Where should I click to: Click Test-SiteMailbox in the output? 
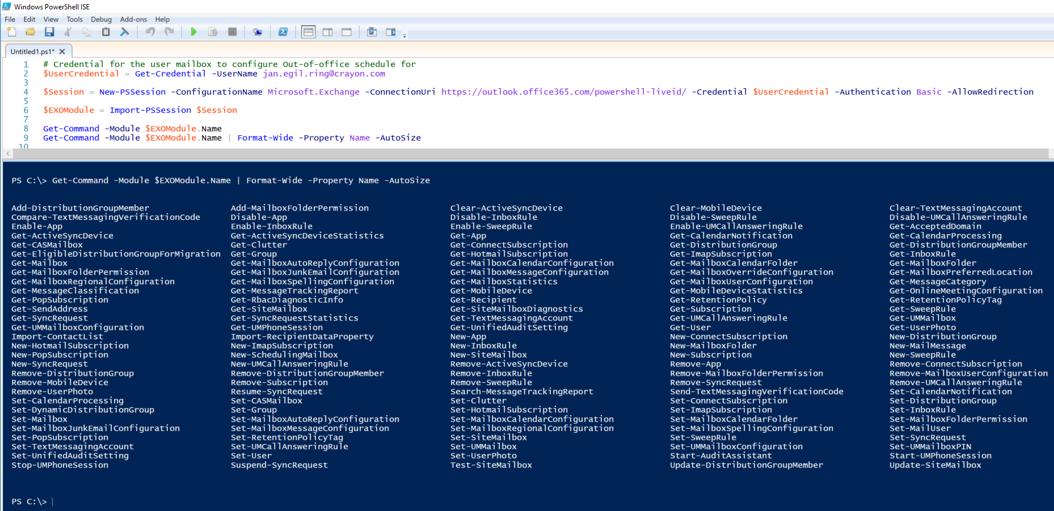pyautogui.click(x=491, y=465)
